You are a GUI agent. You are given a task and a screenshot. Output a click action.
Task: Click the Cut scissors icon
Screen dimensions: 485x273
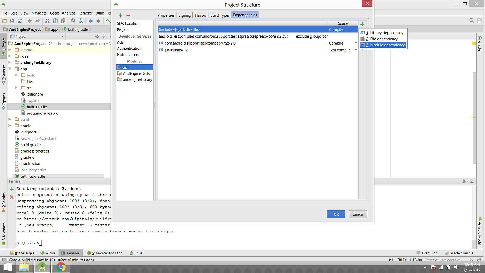coord(47,21)
